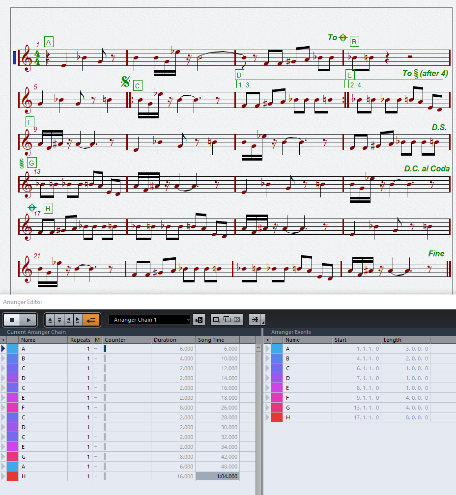Image resolution: width=456 pixels, height=495 pixels.
Task: Play chain entry F at song time 26.000
Action: 3,408
